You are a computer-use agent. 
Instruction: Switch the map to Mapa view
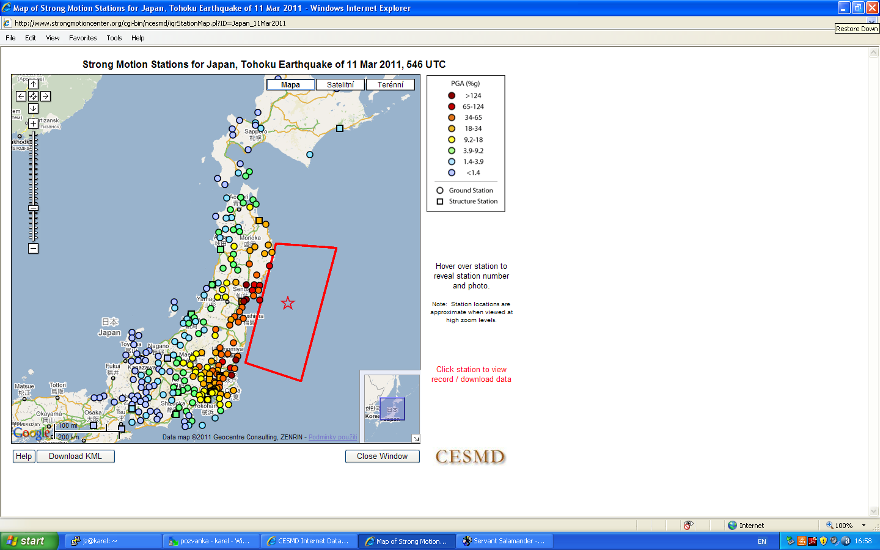tap(290, 85)
